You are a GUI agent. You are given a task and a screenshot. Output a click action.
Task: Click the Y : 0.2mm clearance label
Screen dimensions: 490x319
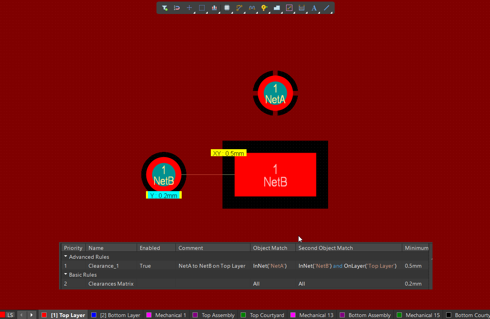[164, 195]
